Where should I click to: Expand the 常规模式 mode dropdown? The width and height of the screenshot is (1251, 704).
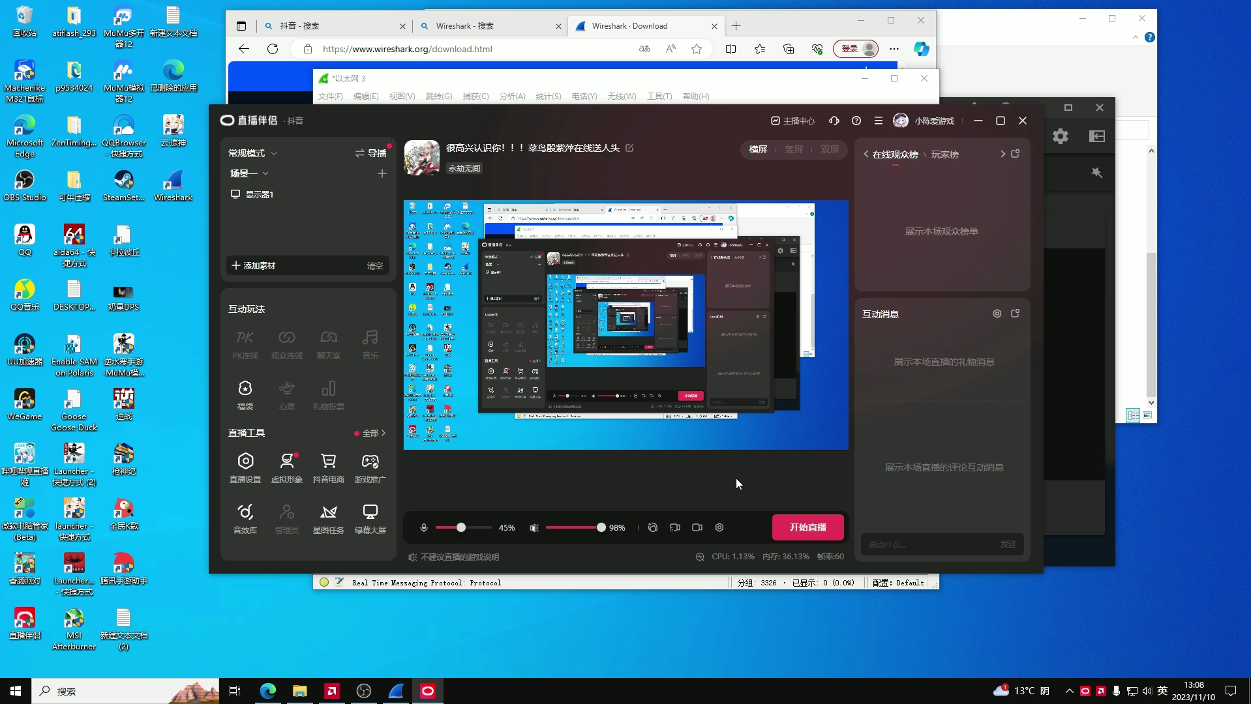252,153
